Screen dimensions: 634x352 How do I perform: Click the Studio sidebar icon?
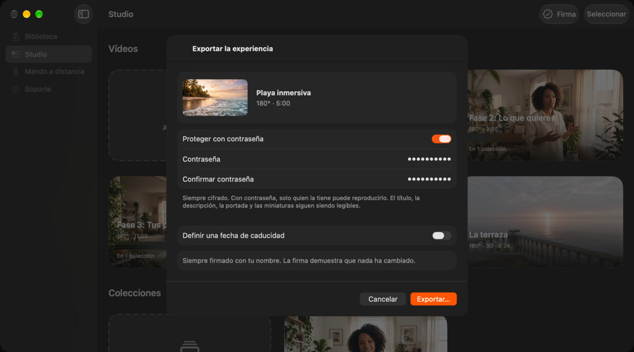[16, 54]
